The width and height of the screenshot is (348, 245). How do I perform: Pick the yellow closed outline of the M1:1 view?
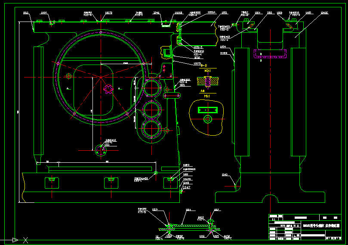206,118
